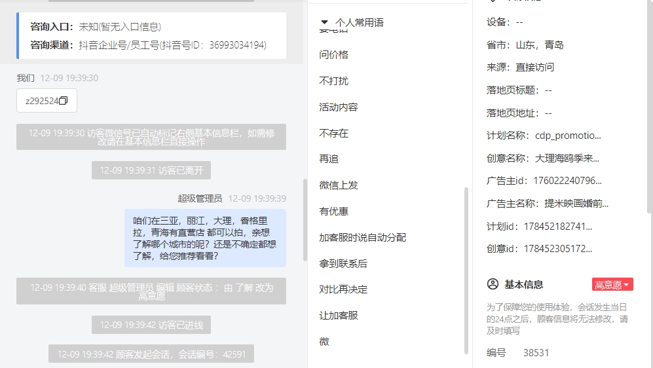Click the 超级管理员 sender name
This screenshot has width=653, height=368.
(200, 198)
